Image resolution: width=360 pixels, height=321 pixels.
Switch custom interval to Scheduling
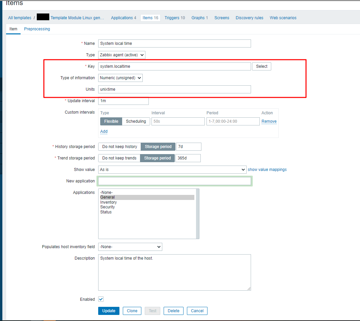(x=136, y=121)
